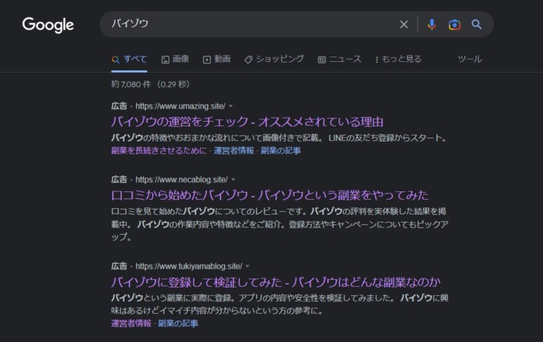This screenshot has width=543, height=342.
Task: Expand dropdown arrow next to umazing.site URL
Action: pyautogui.click(x=231, y=106)
